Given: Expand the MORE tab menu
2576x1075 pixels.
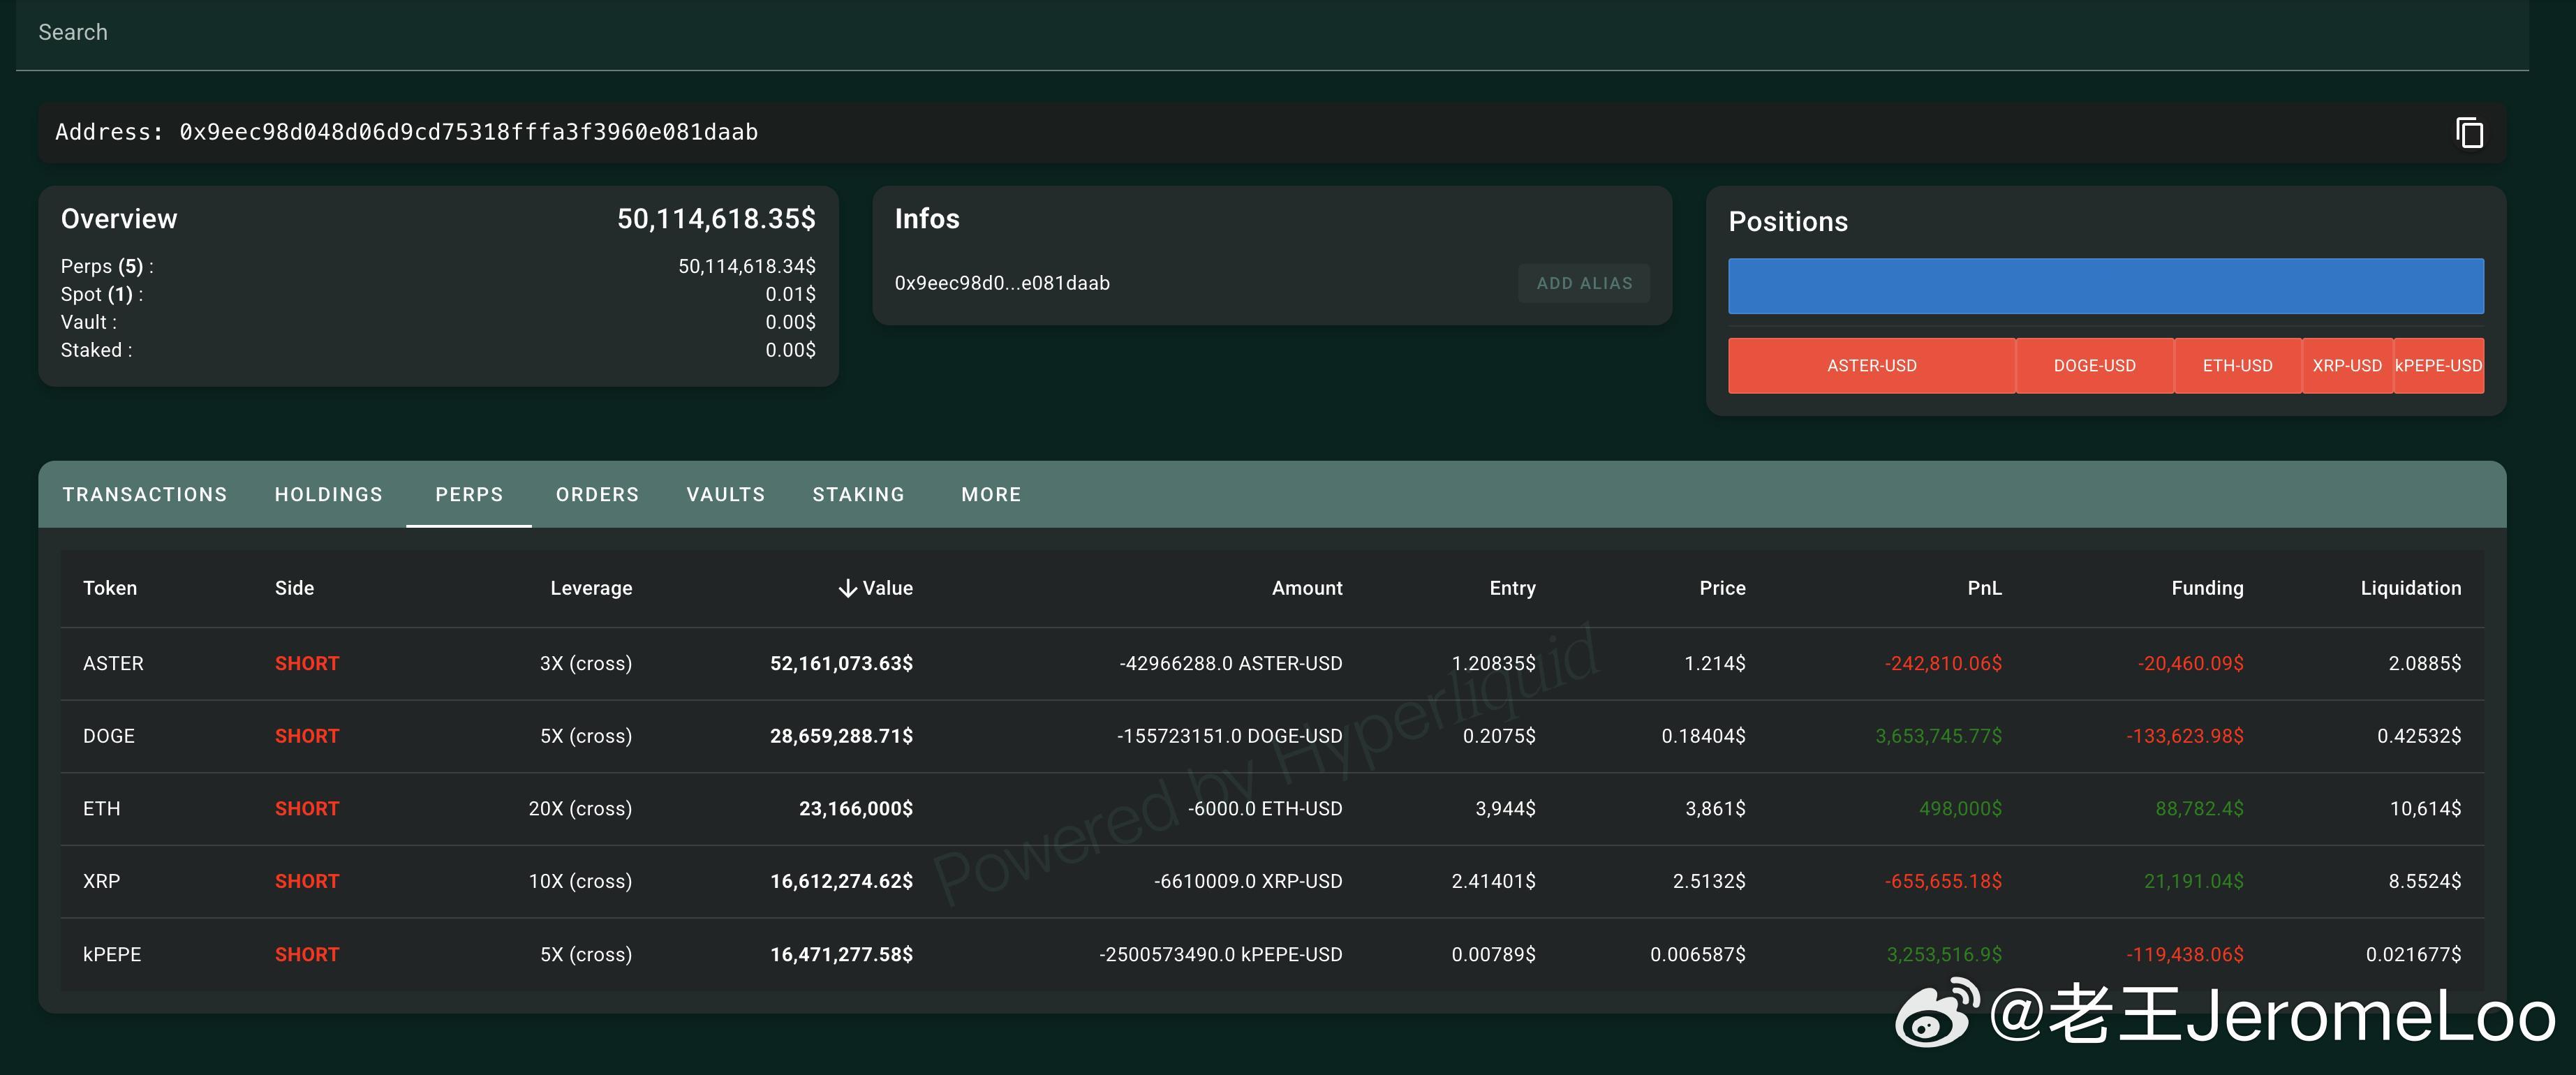Looking at the screenshot, I should [x=990, y=494].
